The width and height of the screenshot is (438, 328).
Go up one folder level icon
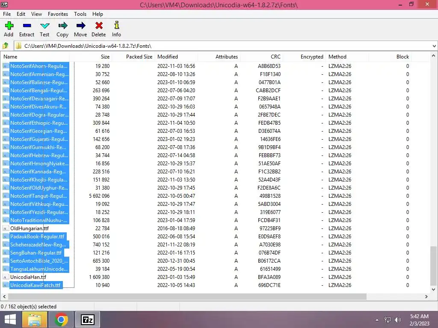[x=5, y=46]
